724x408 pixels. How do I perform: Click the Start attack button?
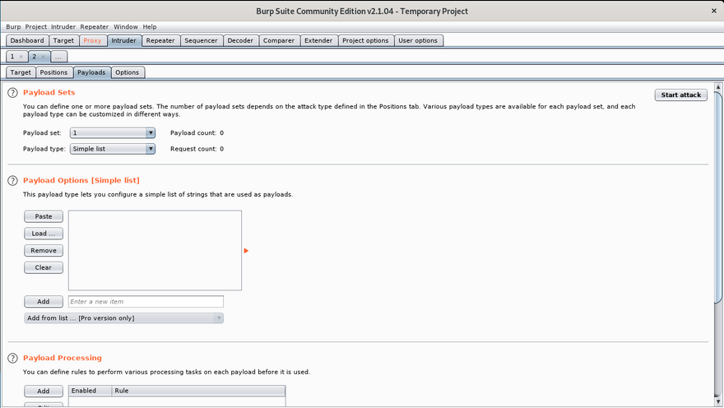click(x=680, y=95)
